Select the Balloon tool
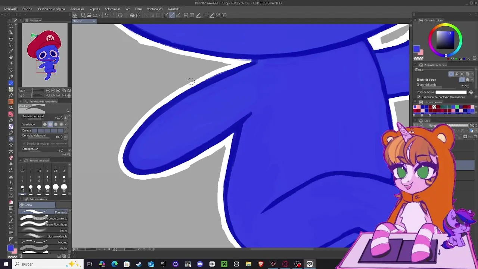The image size is (478, 269). (x=11, y=227)
